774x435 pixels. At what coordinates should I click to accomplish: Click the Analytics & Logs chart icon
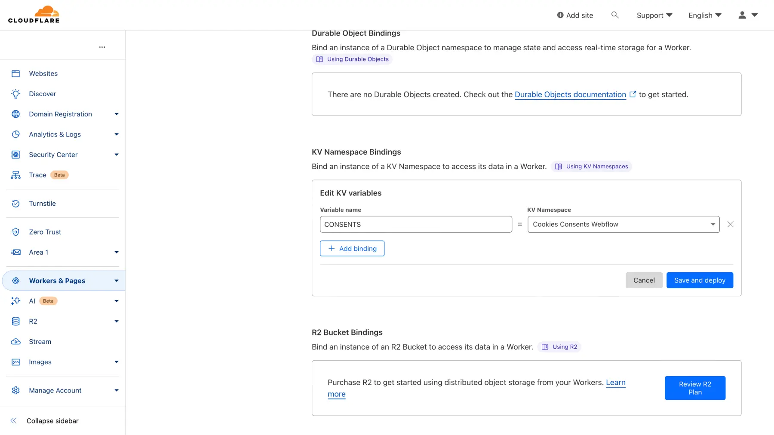click(16, 134)
